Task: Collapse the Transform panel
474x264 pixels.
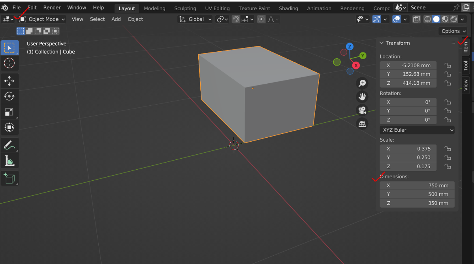Action: [382, 43]
